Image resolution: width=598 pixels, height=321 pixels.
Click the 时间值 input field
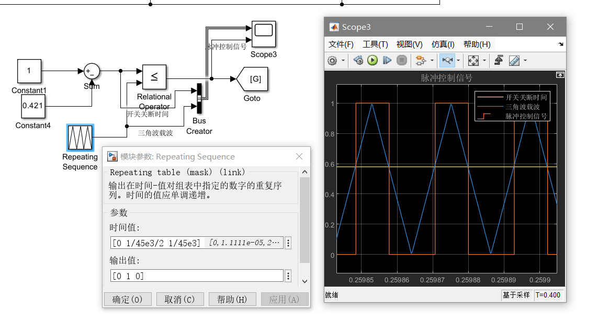(x=197, y=243)
